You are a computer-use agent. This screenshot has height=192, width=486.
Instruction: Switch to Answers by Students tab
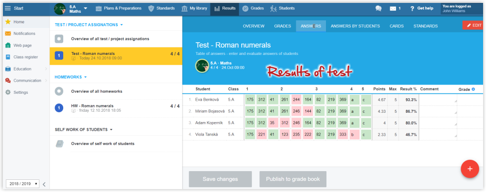pyautogui.click(x=355, y=26)
